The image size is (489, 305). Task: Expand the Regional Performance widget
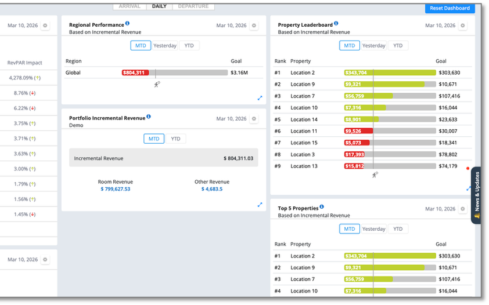click(x=260, y=98)
